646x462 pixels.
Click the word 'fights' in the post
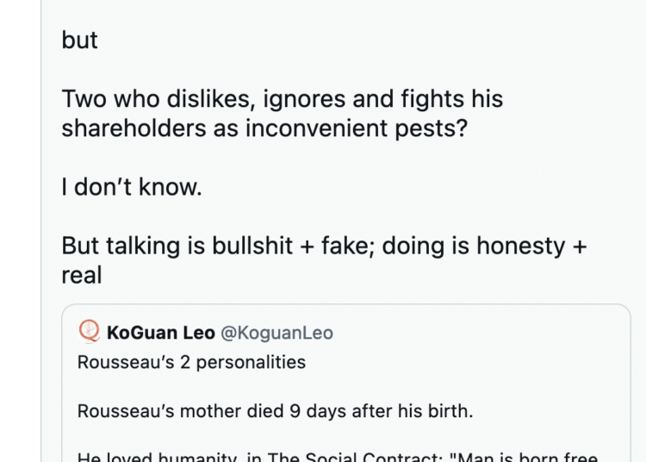[x=432, y=99]
